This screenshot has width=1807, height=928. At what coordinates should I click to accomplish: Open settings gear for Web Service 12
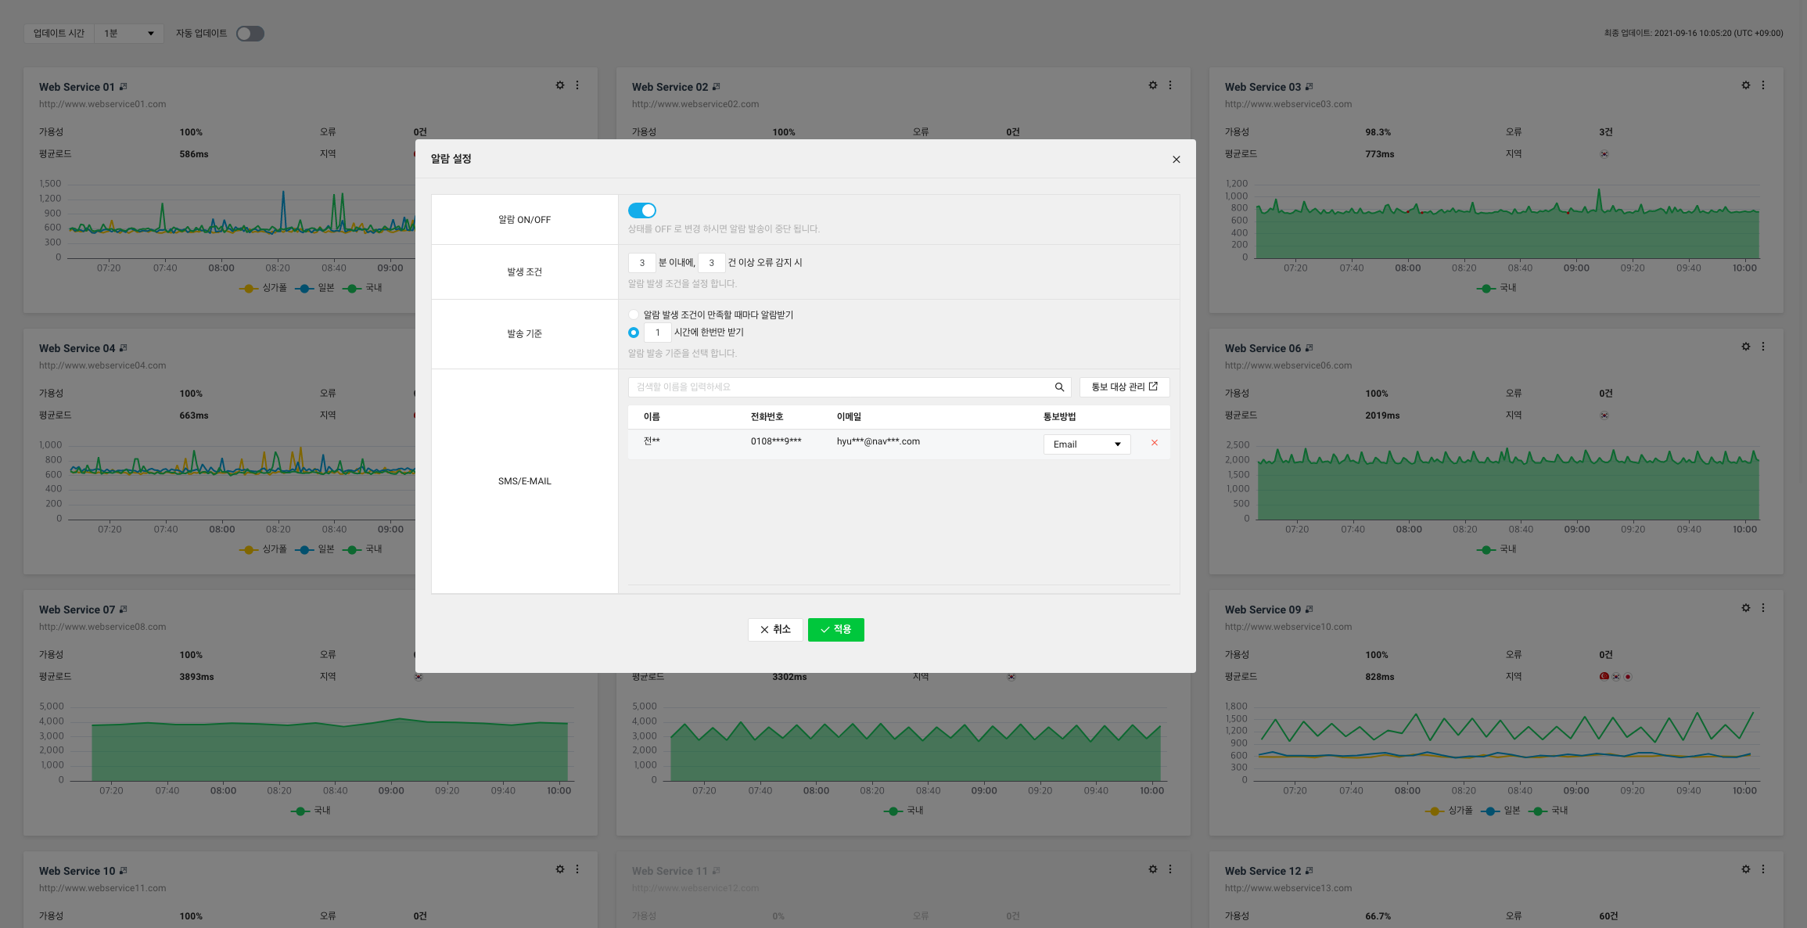click(x=1746, y=869)
